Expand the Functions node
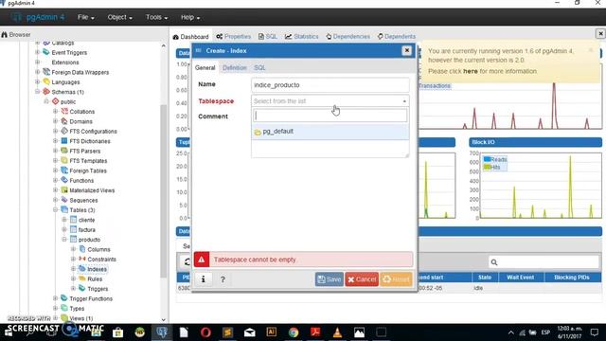 55,180
